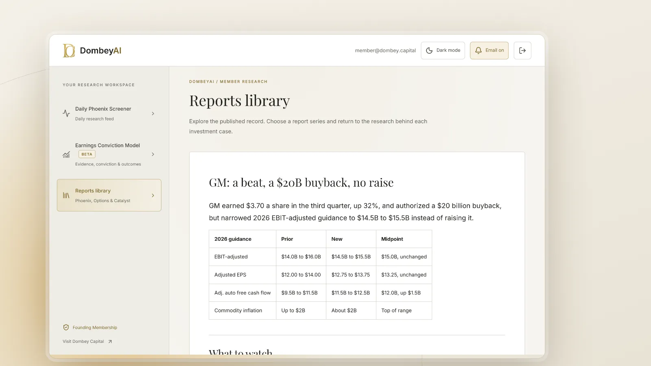Viewport: 651px width, 366px height.
Task: Select Reports library in sidebar
Action: pyautogui.click(x=109, y=195)
